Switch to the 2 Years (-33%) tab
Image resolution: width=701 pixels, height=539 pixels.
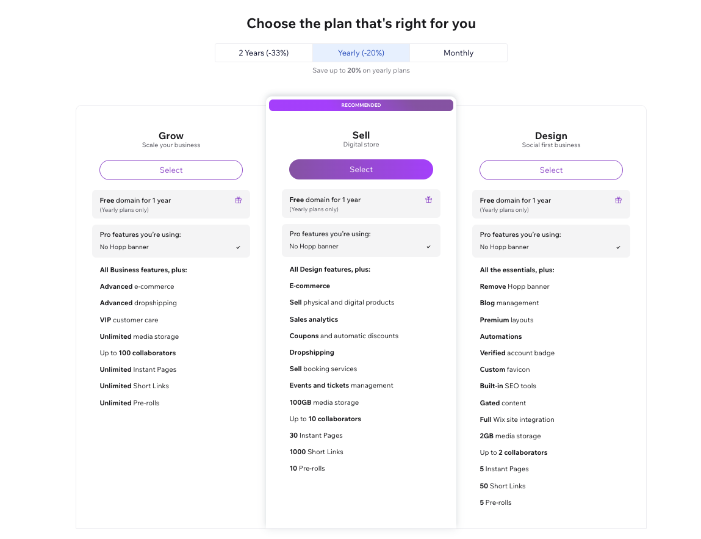[x=264, y=52]
